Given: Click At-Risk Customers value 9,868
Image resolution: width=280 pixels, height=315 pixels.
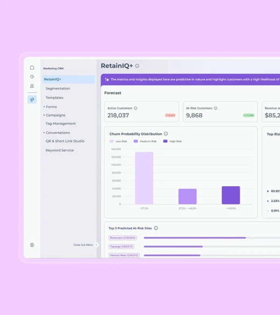Looking at the screenshot, I should point(194,115).
